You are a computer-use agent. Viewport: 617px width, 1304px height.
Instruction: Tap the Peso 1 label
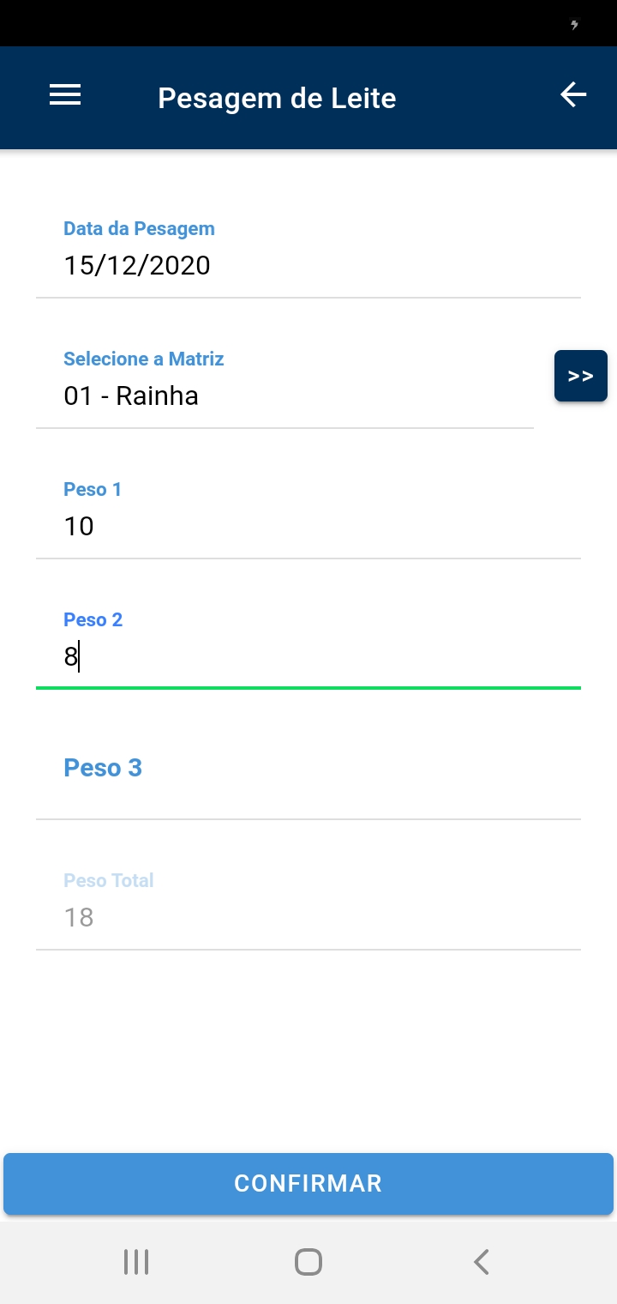click(x=93, y=489)
